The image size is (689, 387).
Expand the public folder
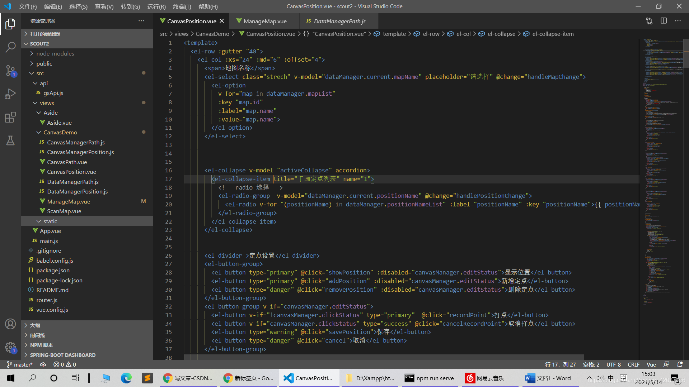87,63
